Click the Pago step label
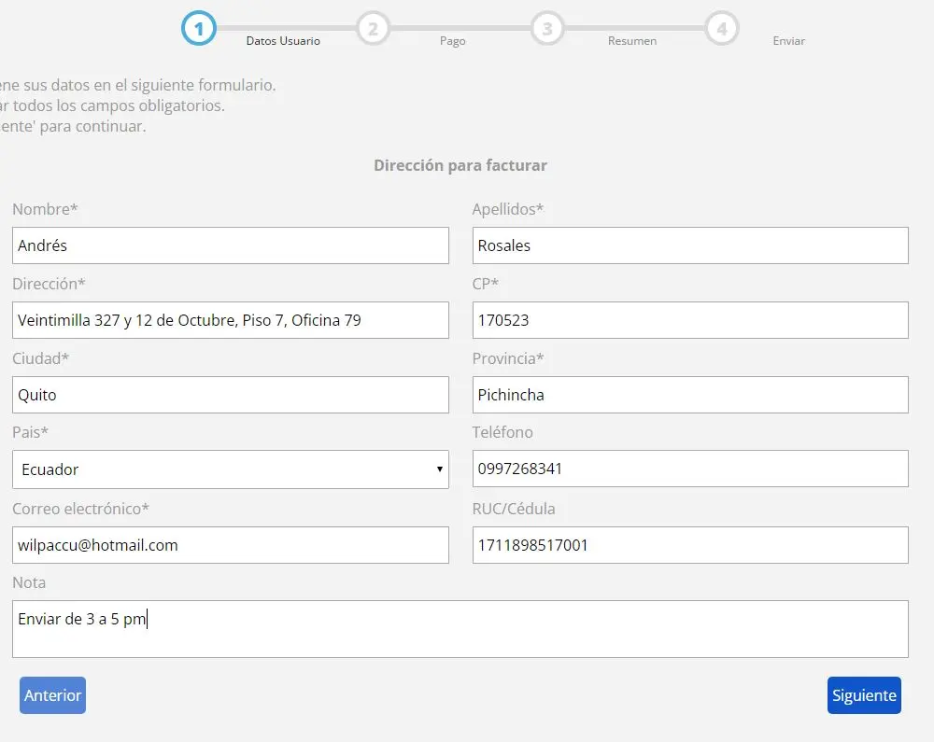 click(x=452, y=41)
